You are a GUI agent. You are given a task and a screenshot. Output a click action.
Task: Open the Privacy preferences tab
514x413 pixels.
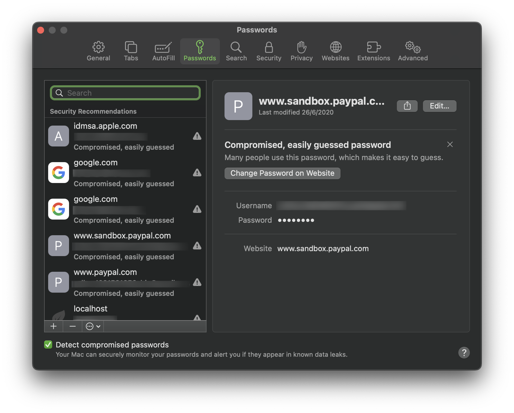point(301,51)
